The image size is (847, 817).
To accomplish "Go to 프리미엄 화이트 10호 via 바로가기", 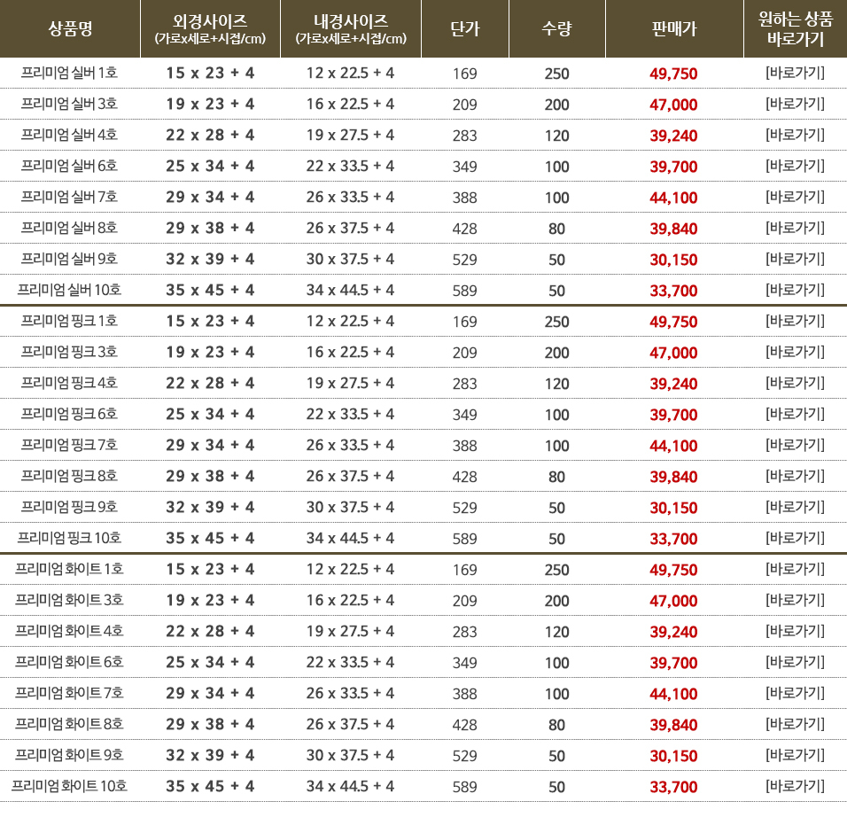I will 795,786.
